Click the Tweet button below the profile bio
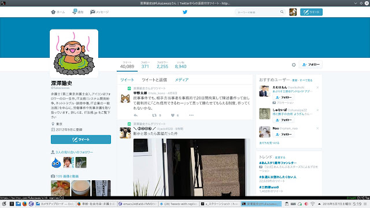This screenshot has height=208, width=370. coord(81,139)
